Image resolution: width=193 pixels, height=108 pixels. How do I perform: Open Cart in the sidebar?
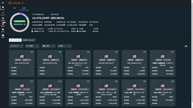3,30
